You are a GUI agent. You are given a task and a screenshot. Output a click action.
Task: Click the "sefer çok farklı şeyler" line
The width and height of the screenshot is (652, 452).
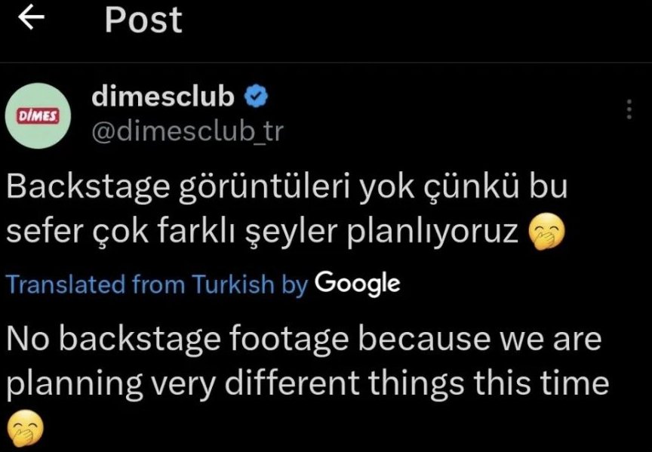(173, 232)
